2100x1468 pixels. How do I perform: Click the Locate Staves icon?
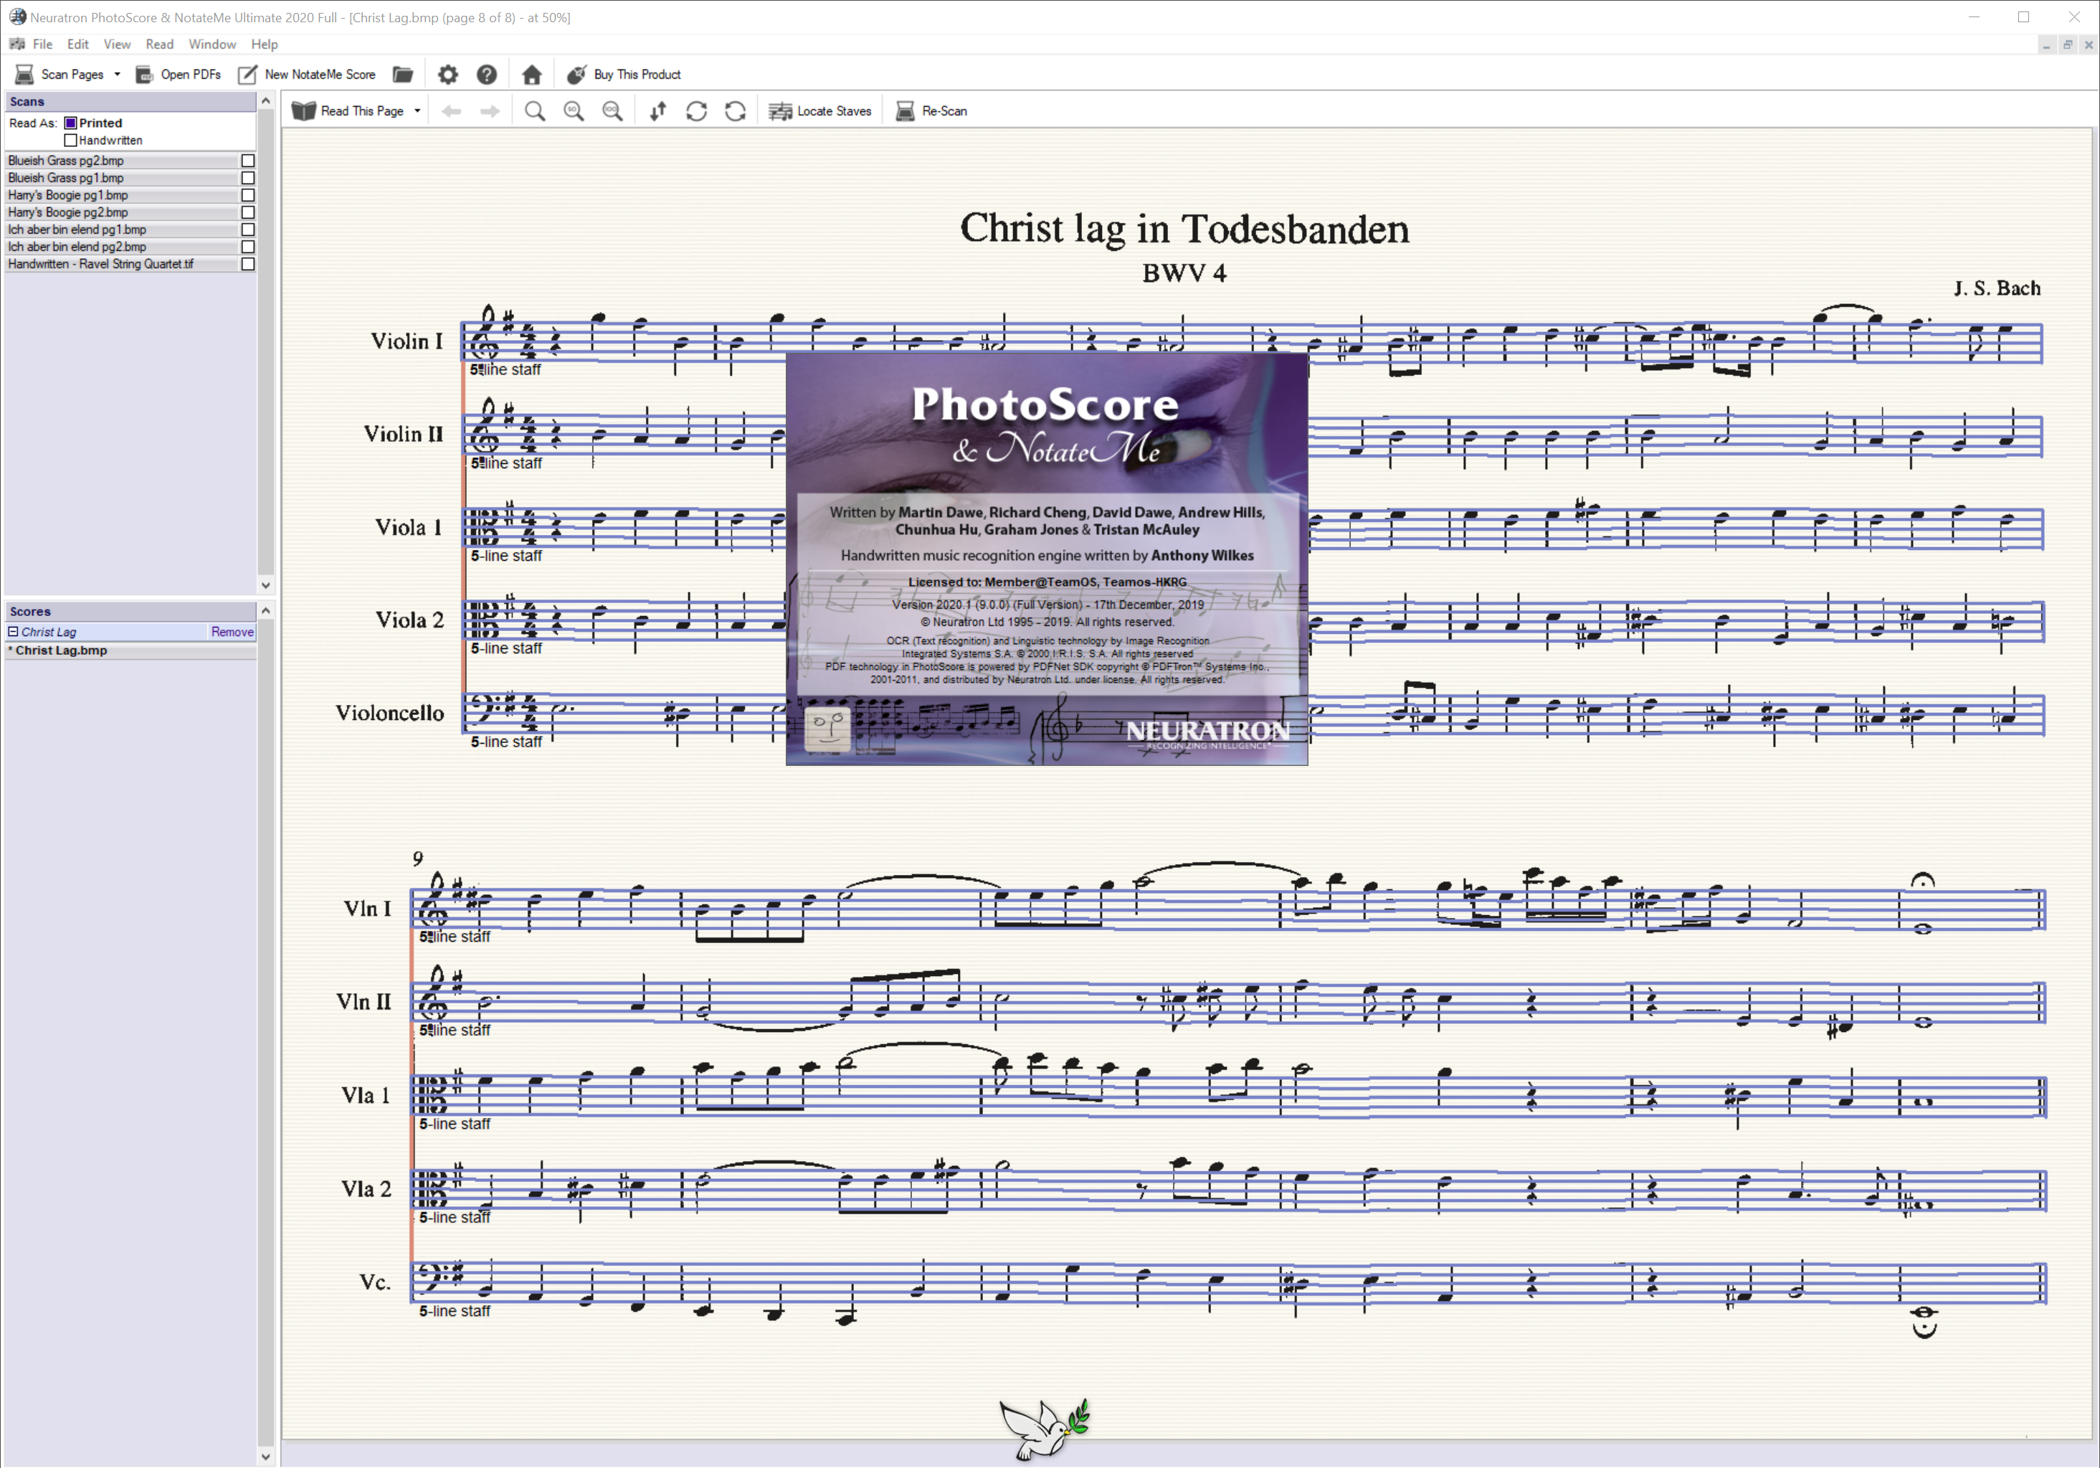point(780,110)
